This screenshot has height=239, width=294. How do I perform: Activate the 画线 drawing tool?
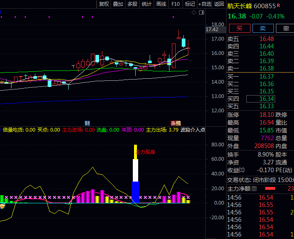pyautogui.click(x=161, y=4)
